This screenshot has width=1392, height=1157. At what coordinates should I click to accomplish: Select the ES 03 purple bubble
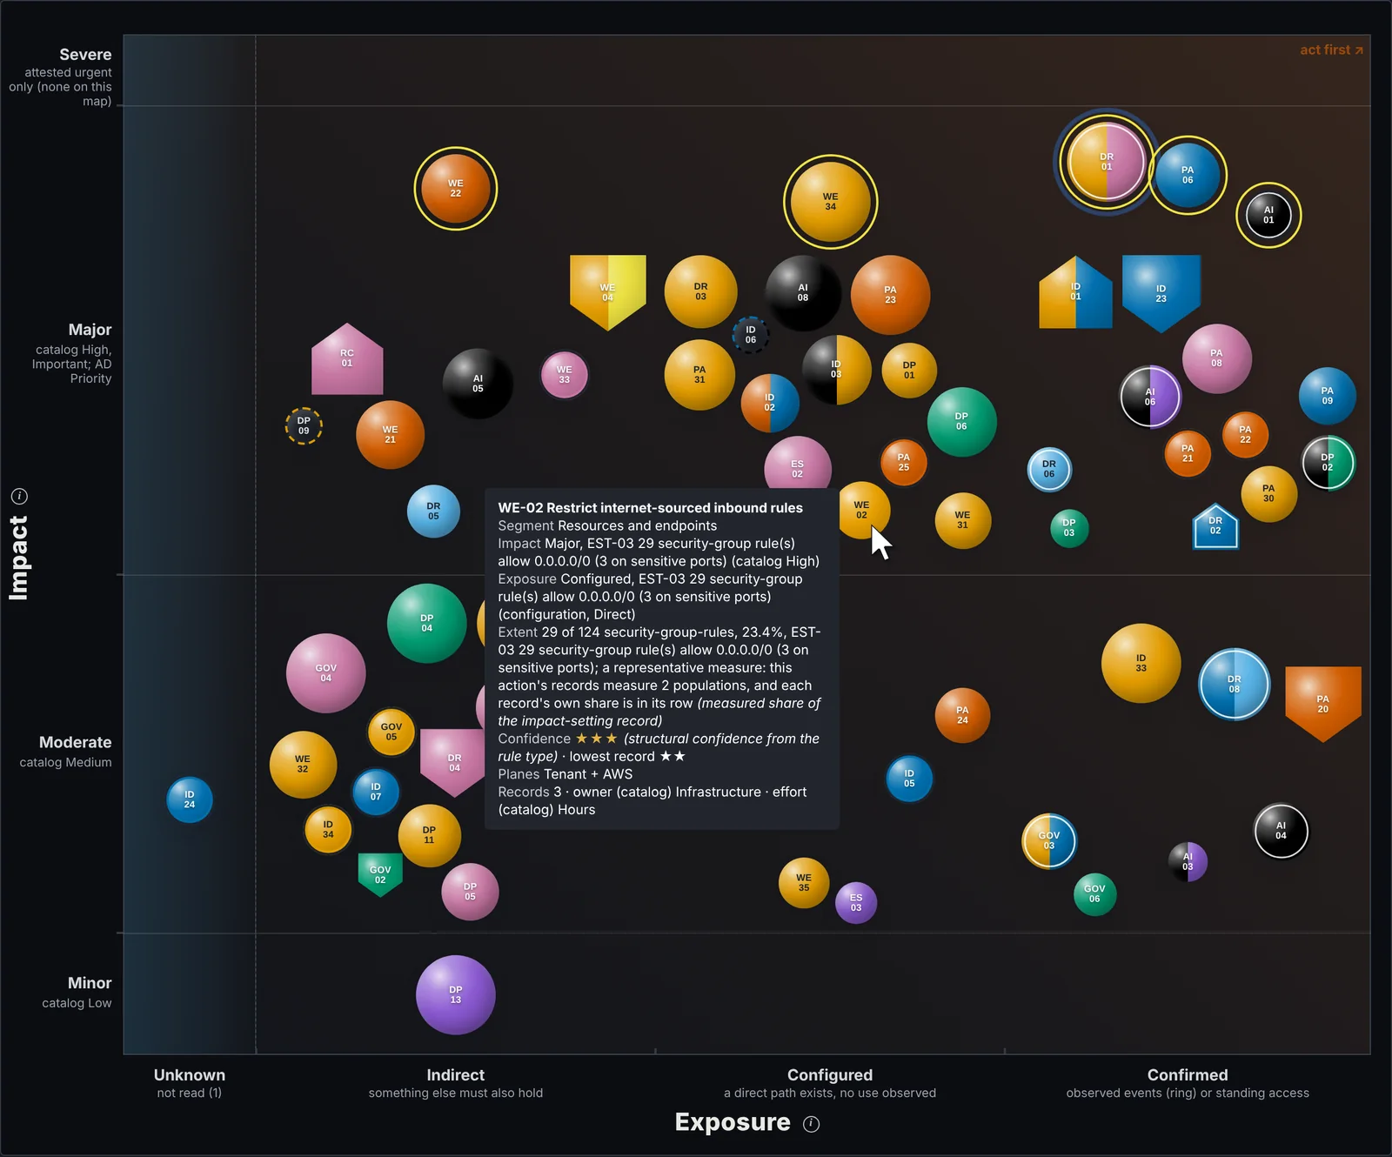856,903
